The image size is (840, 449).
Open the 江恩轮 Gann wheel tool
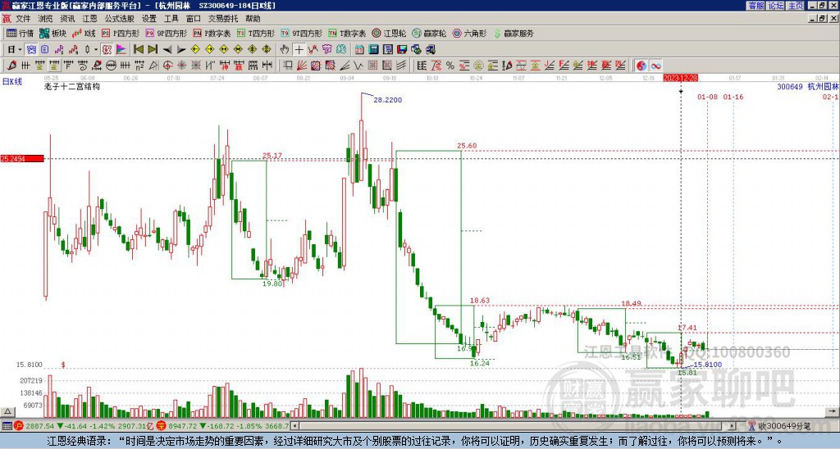389,33
